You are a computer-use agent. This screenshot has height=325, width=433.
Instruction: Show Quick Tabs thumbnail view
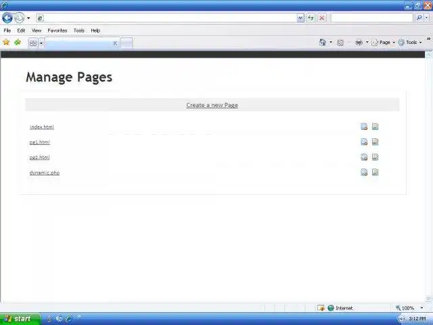[33, 43]
